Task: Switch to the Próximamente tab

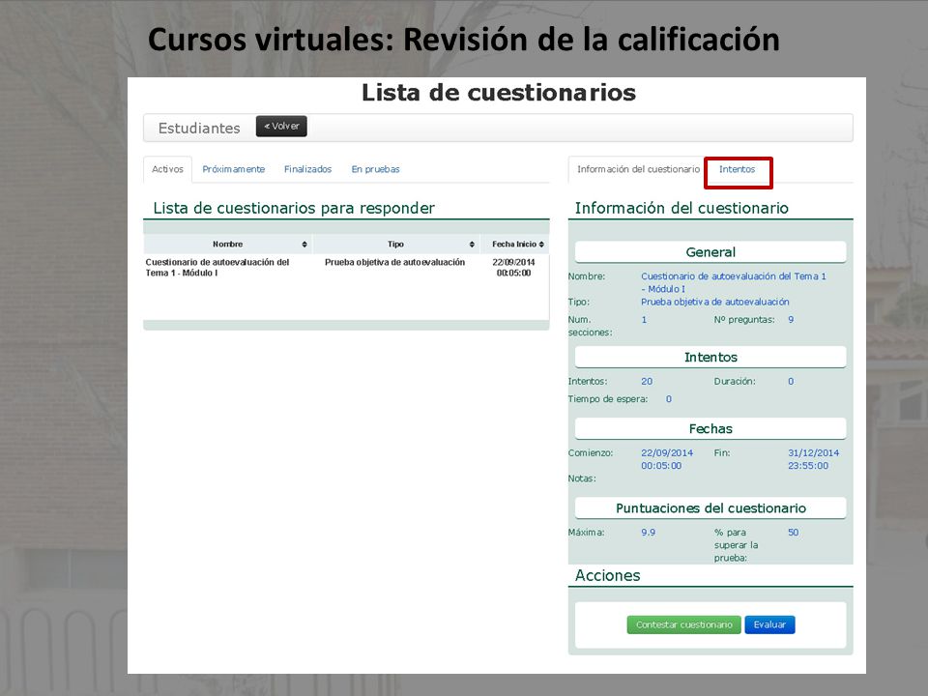Action: (234, 169)
